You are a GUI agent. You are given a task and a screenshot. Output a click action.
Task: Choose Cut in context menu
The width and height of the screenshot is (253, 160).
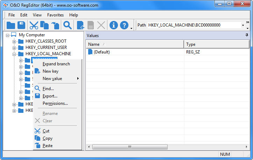click(57, 131)
